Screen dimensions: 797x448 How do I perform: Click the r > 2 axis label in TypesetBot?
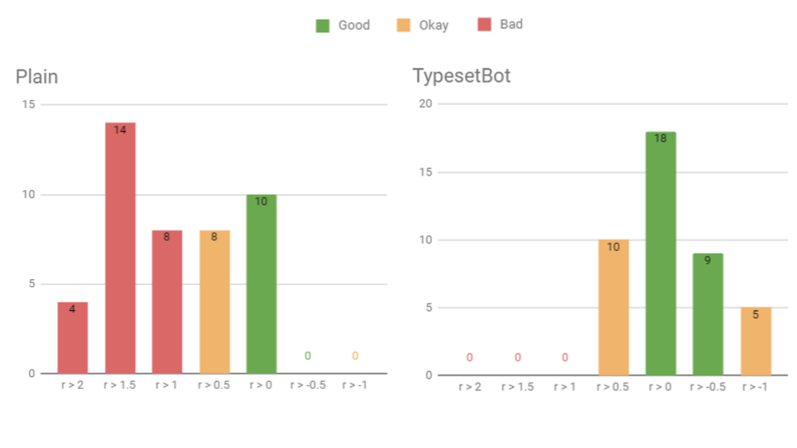(470, 387)
